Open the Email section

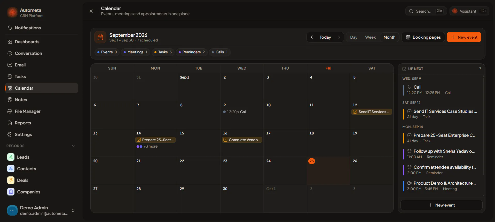[41, 65]
